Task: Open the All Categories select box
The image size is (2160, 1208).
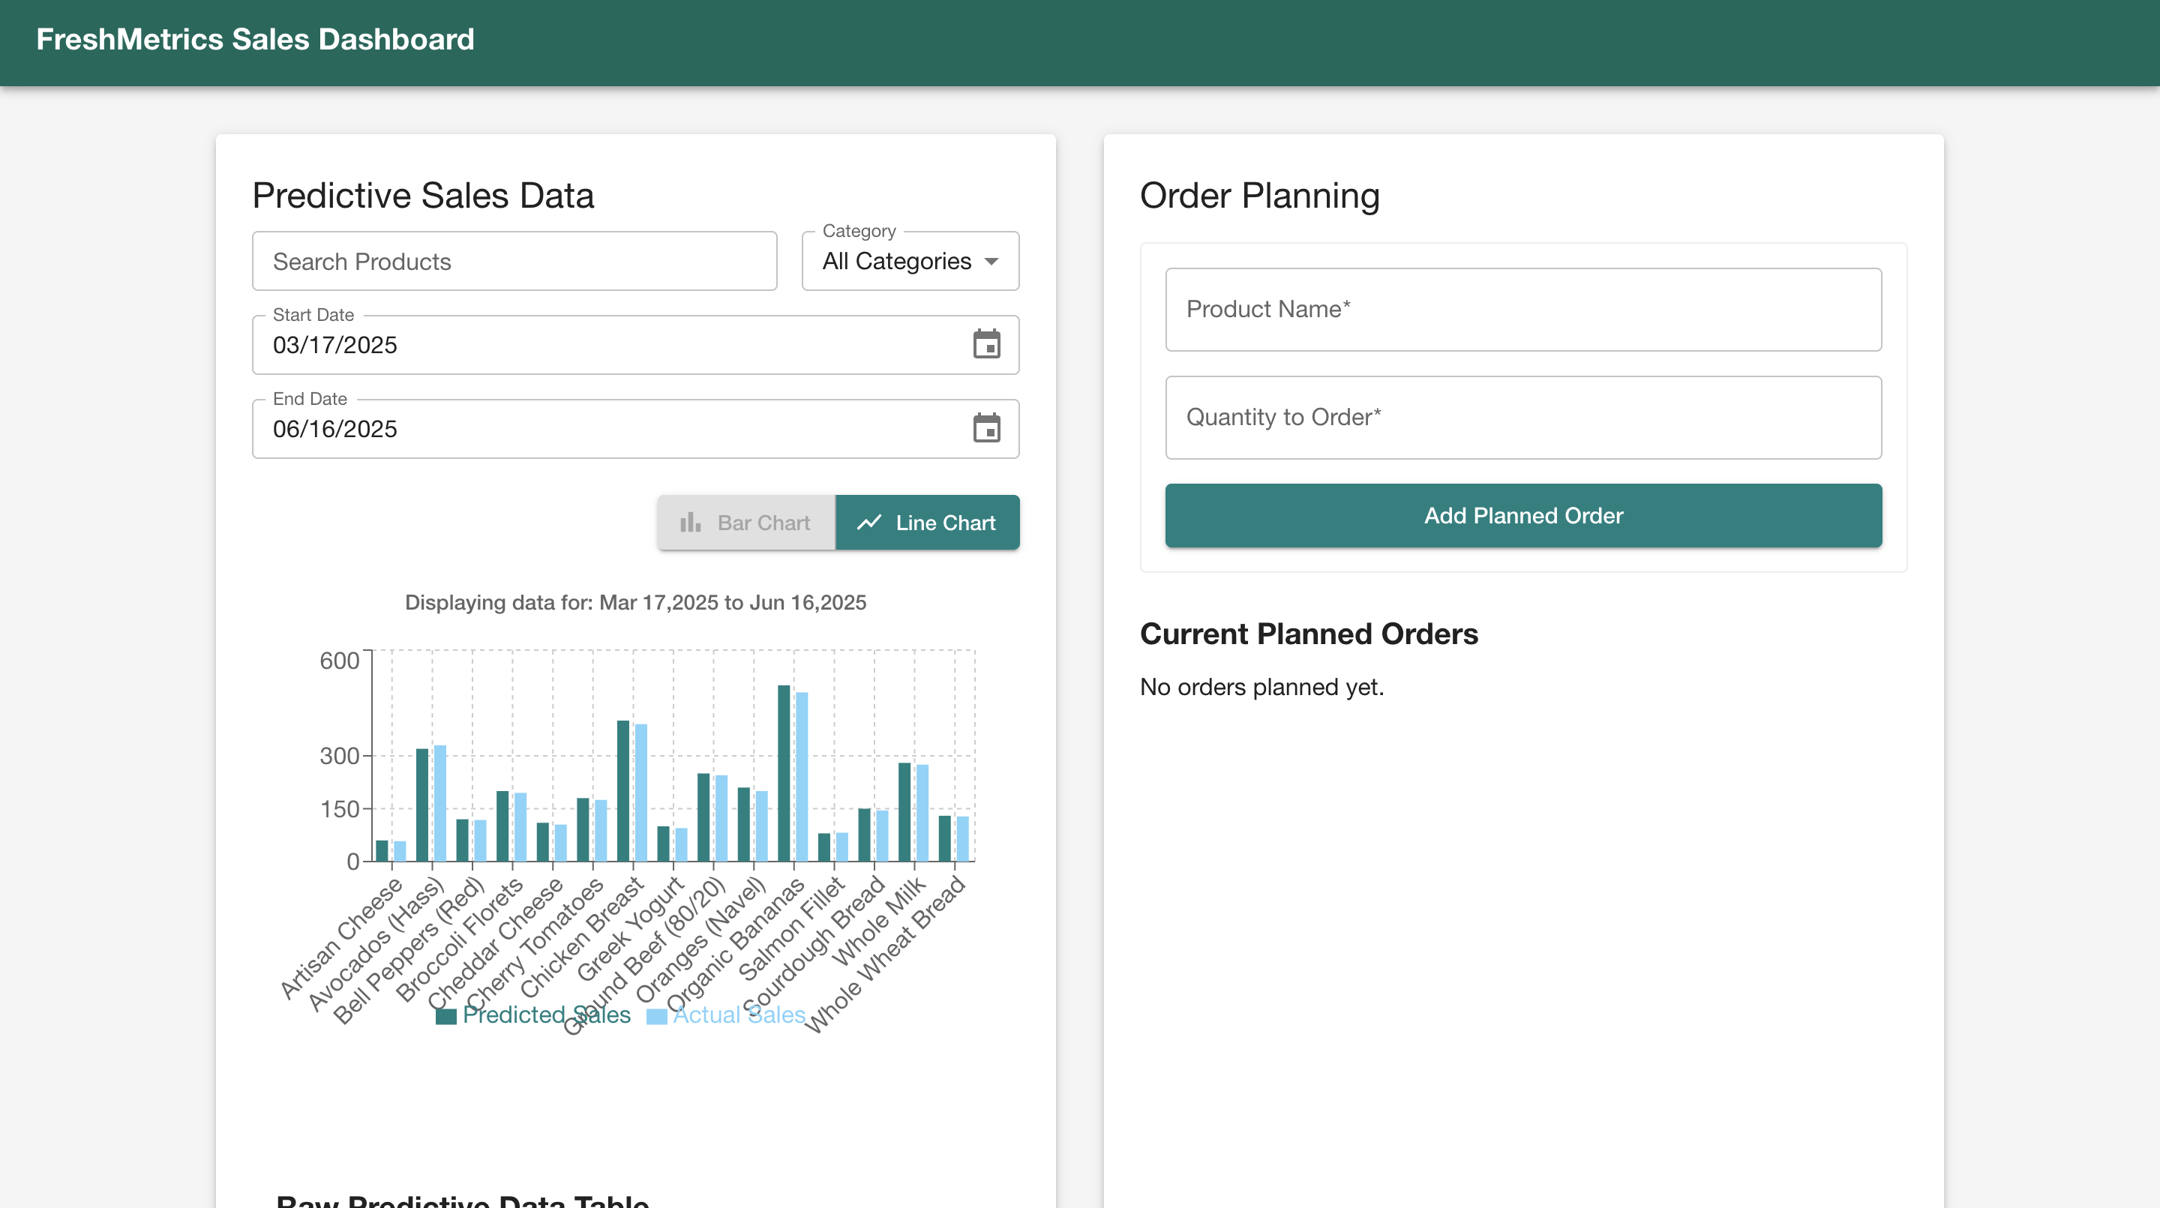Action: (x=910, y=262)
